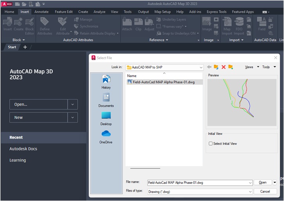
Task: Select Field-AutoCad MAP Alpha Phase-01.dwg file
Action: coord(164,82)
